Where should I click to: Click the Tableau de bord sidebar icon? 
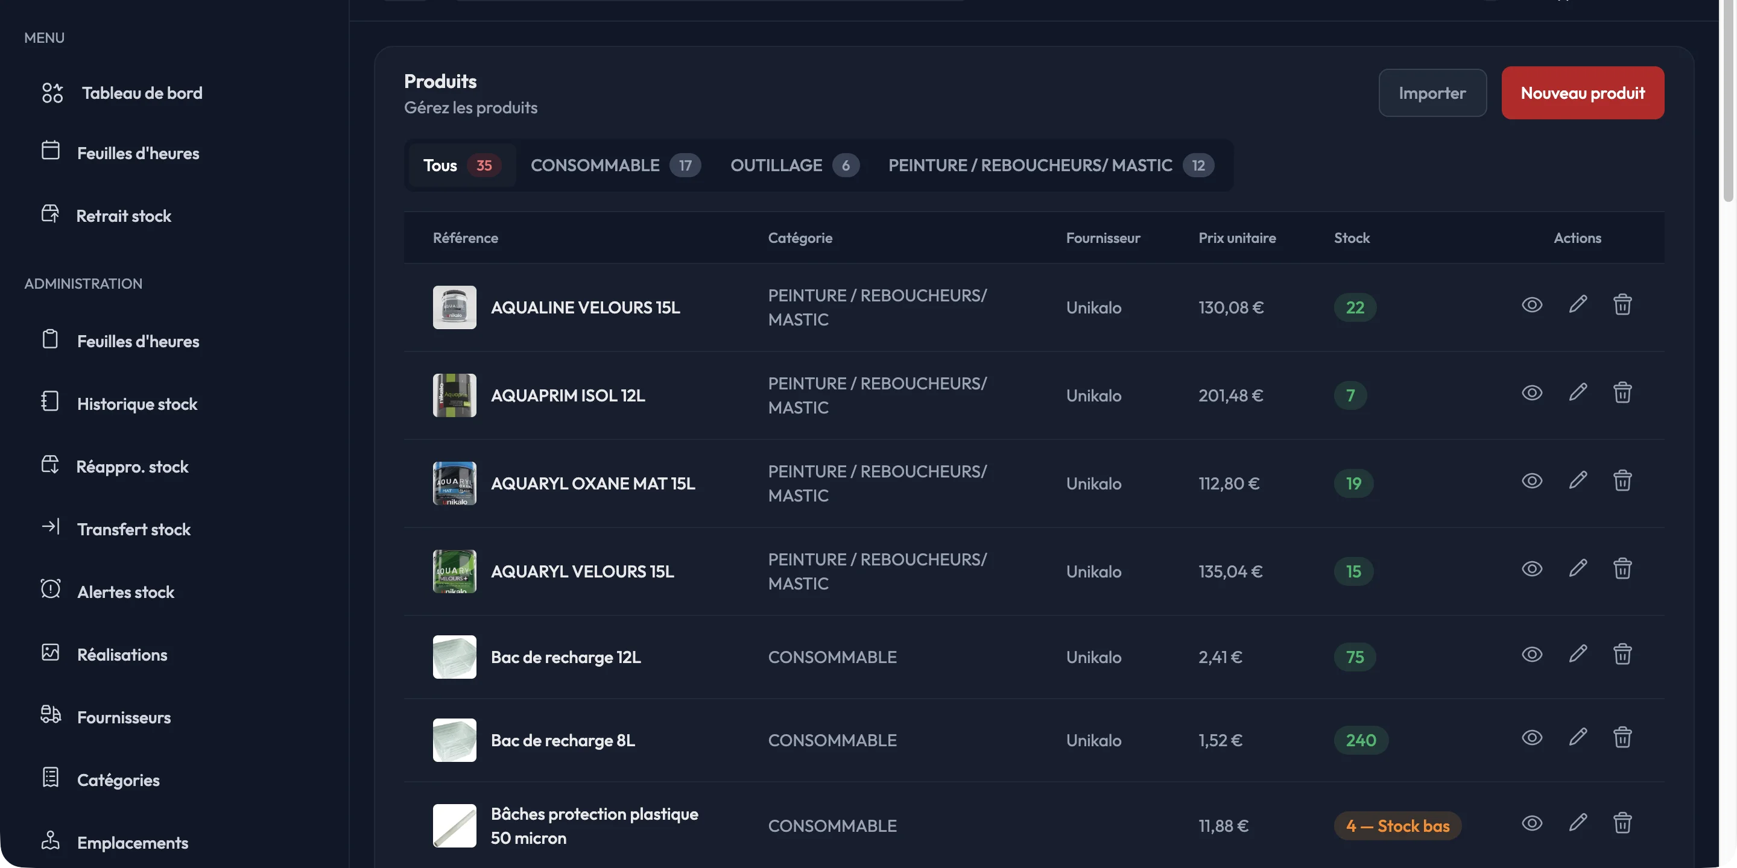pyautogui.click(x=52, y=93)
